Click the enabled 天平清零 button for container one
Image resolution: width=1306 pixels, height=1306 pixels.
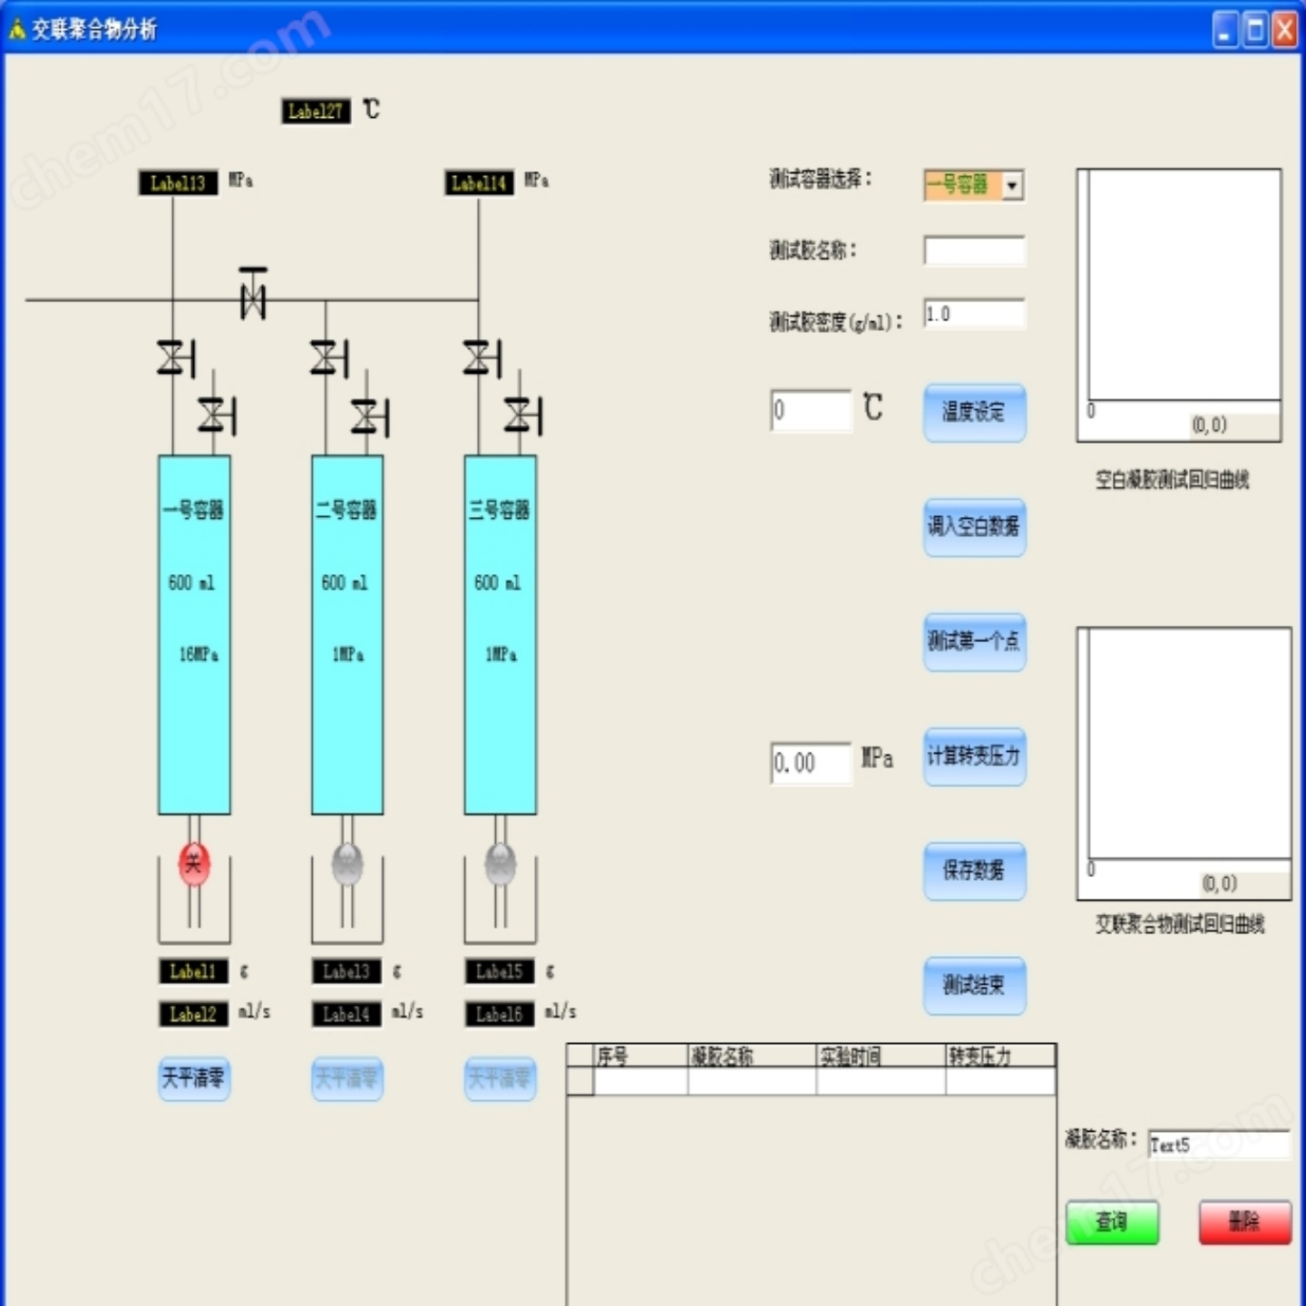[194, 1079]
